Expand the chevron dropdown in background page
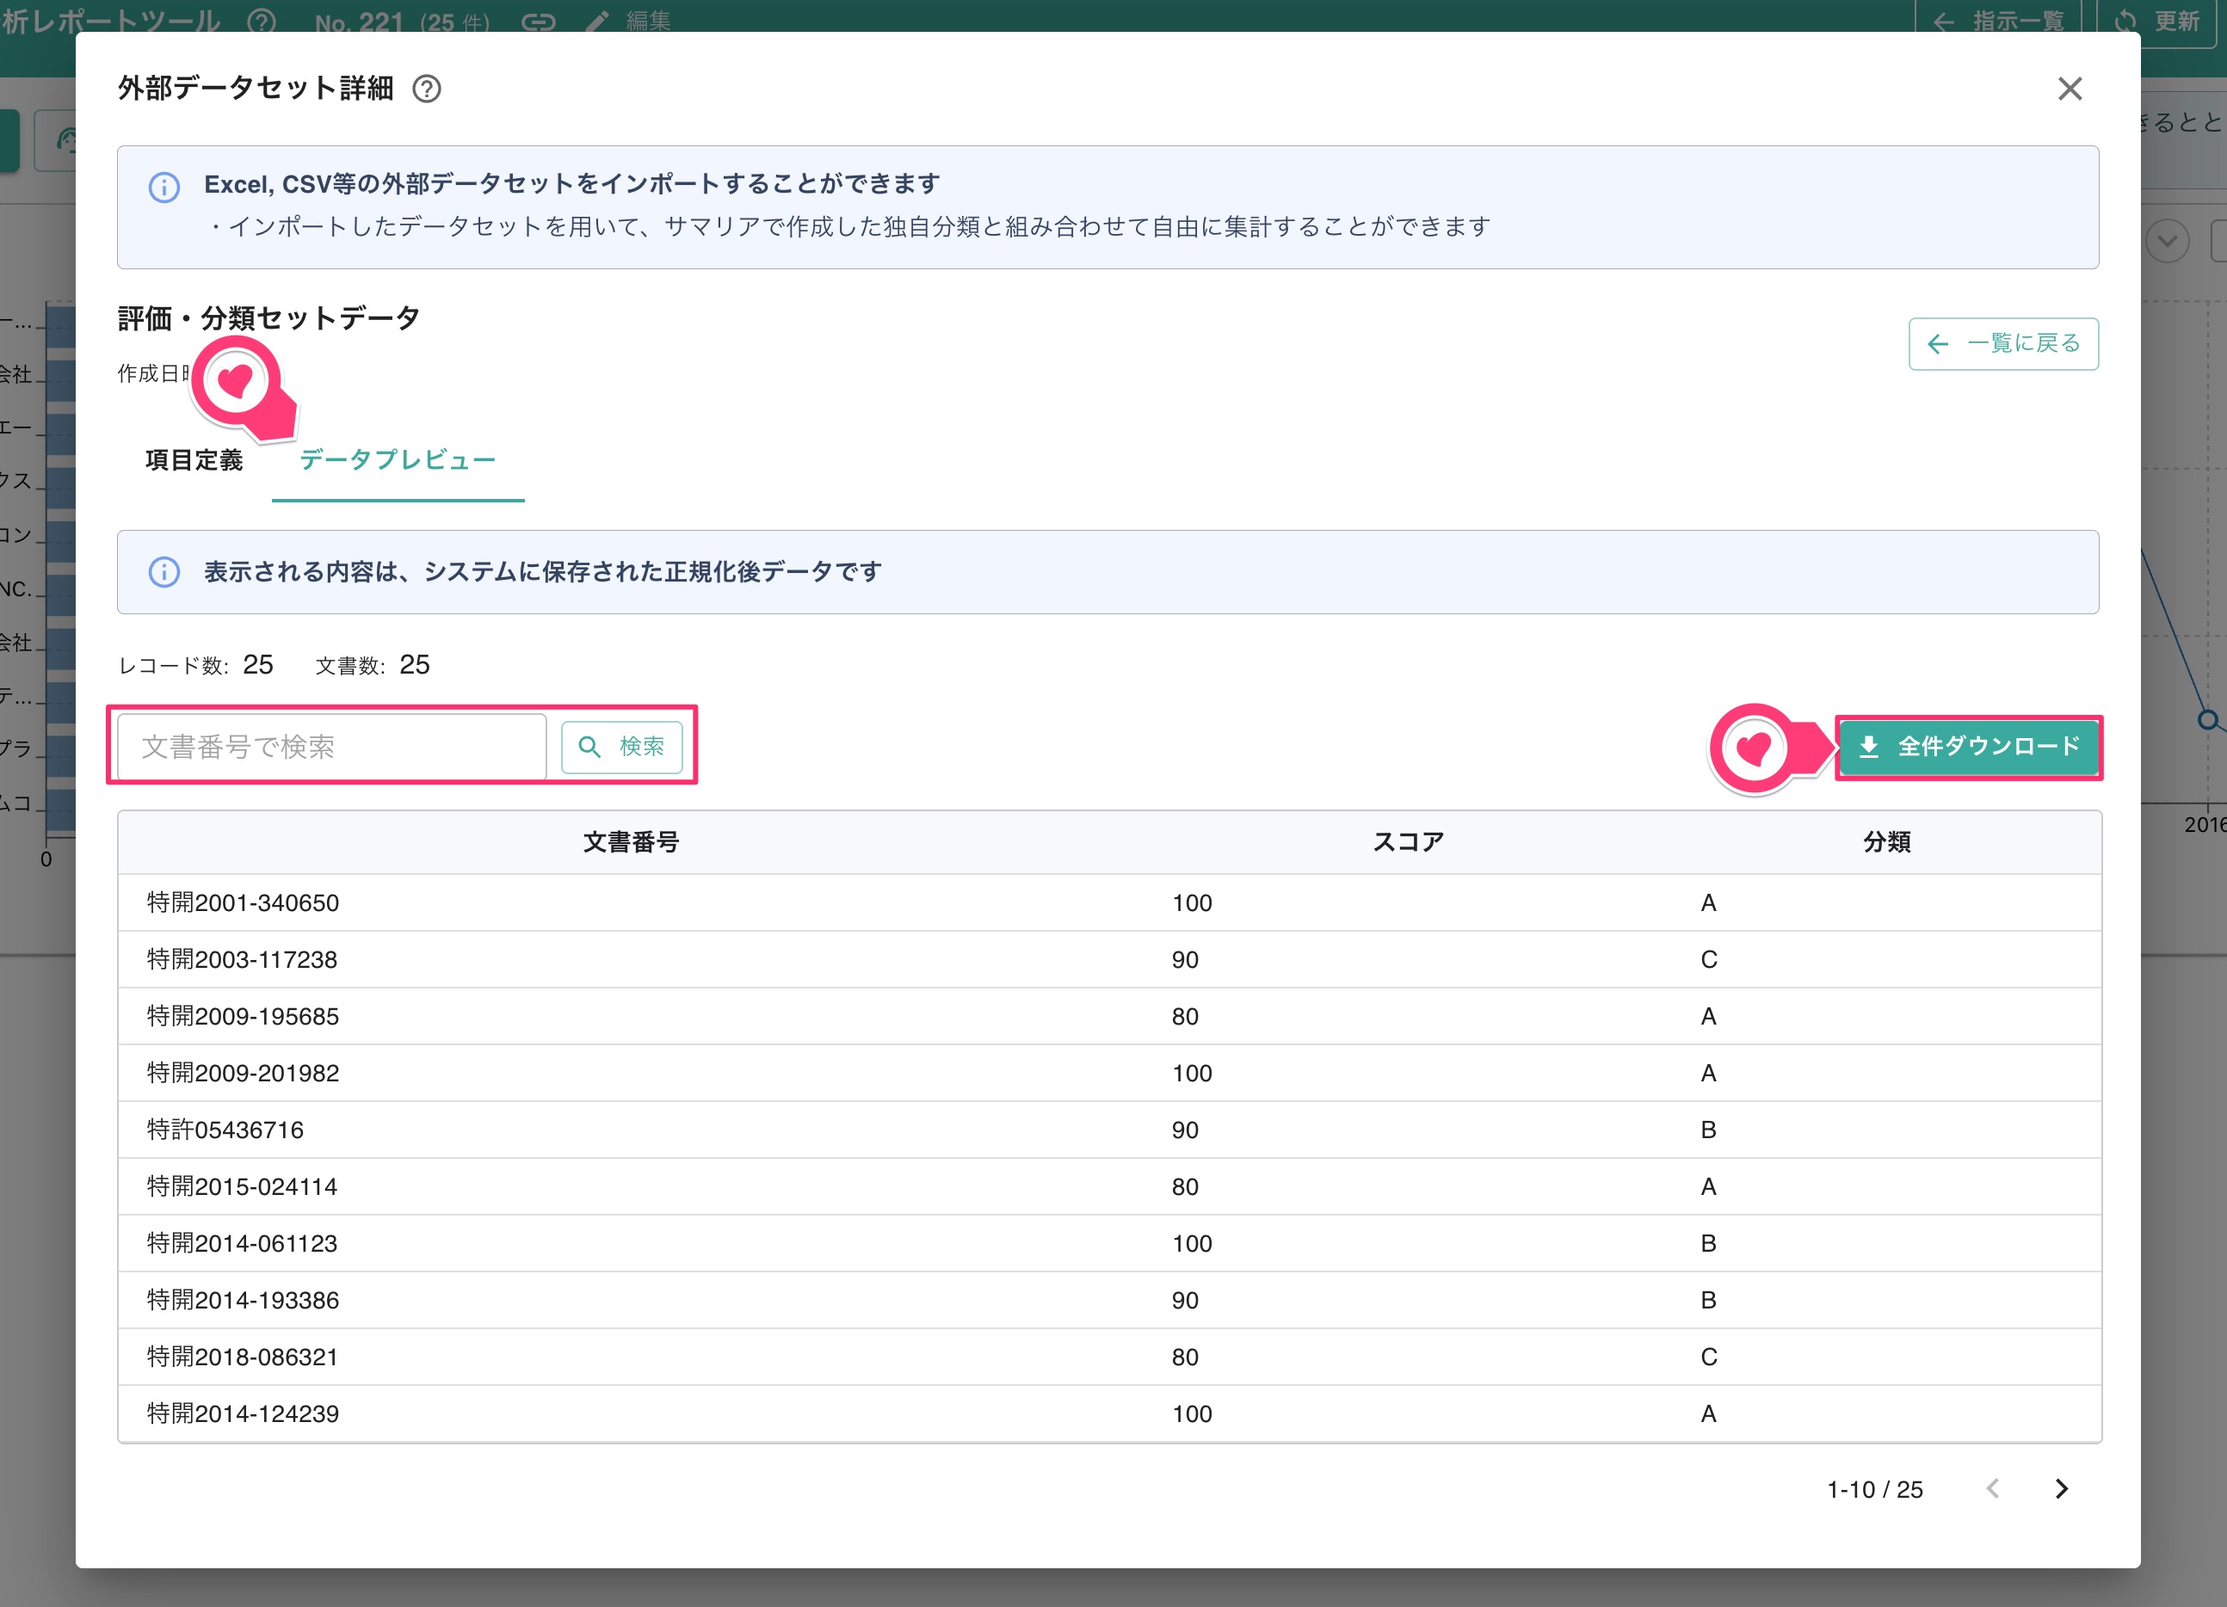The width and height of the screenshot is (2227, 1607). (2167, 241)
